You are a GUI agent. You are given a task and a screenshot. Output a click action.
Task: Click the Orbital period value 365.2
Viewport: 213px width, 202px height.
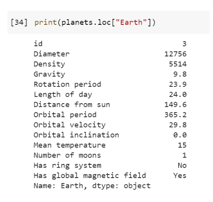[x=175, y=115]
